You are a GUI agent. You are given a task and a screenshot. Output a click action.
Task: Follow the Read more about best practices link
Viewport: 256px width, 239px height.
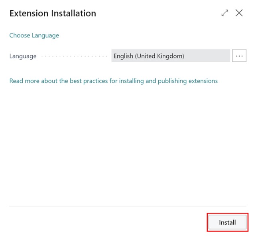tap(114, 81)
